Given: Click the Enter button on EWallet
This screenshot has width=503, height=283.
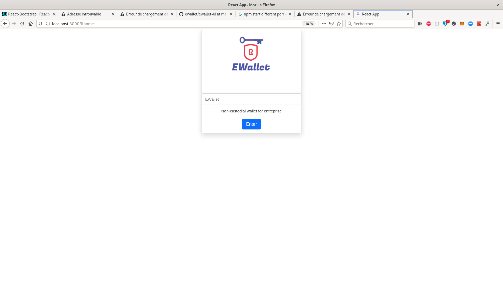Looking at the screenshot, I should pyautogui.click(x=251, y=124).
